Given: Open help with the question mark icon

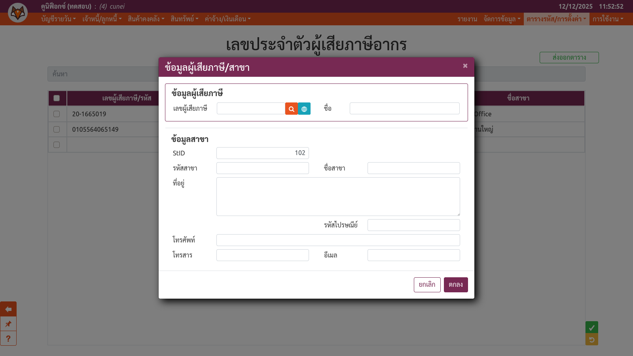Looking at the screenshot, I should click(8, 339).
